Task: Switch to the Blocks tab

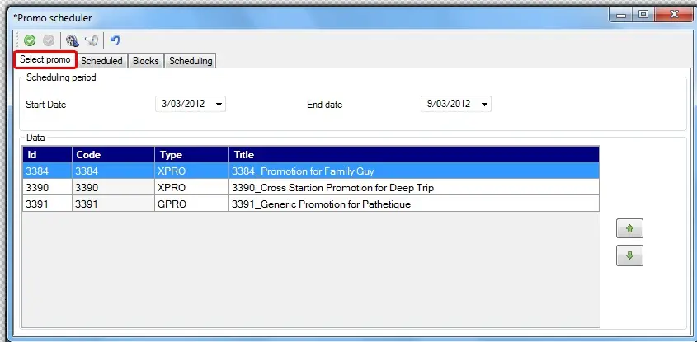Action: click(x=146, y=61)
